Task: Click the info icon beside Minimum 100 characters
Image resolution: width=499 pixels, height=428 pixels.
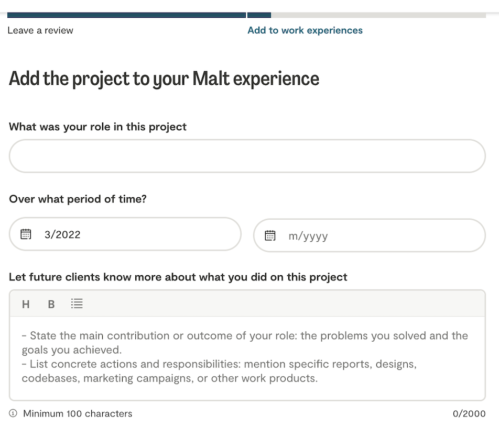Action: [13, 413]
